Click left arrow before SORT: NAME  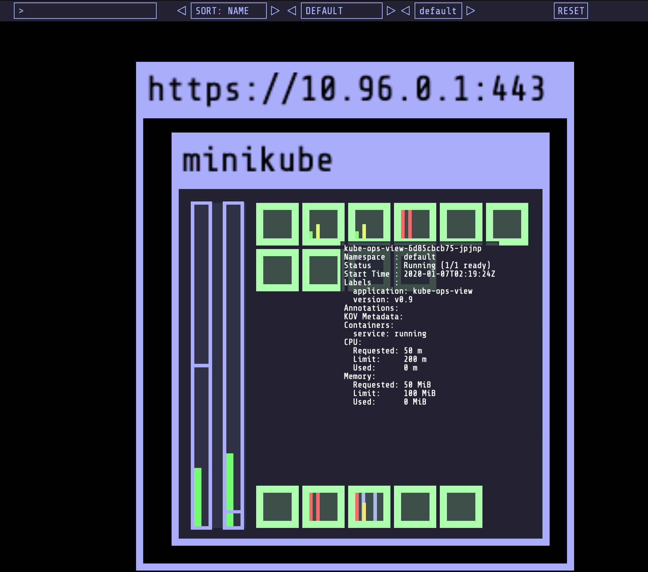click(x=182, y=11)
